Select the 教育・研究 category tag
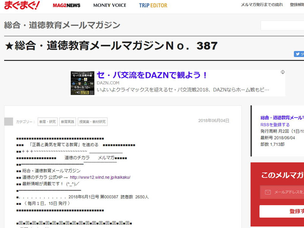Image resolution: width=304 pixels, height=228 pixels. (x=47, y=122)
